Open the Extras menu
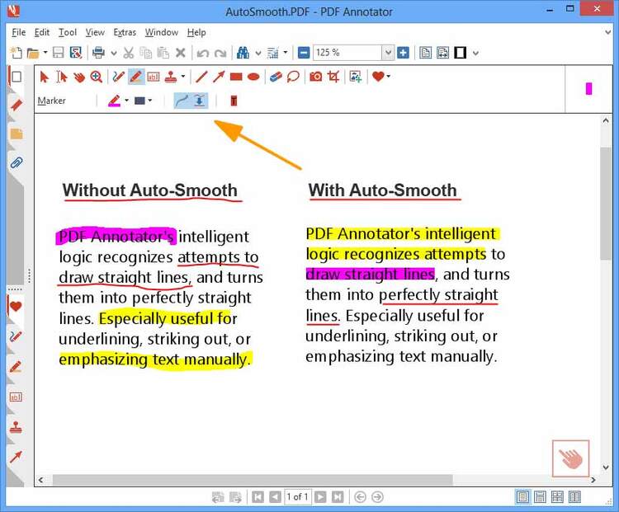Viewport: 619px width, 512px height. click(x=125, y=32)
